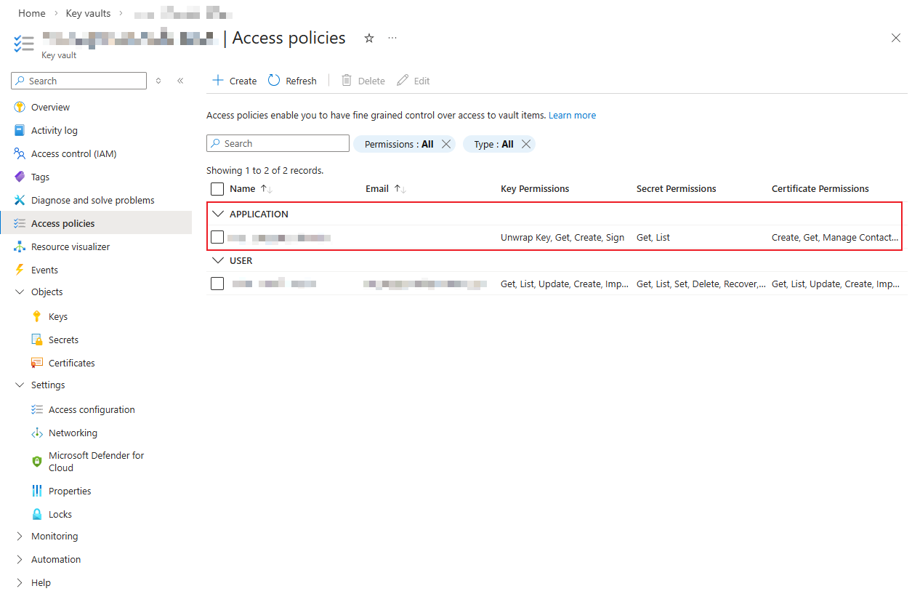Click the Learn more link

tap(572, 115)
